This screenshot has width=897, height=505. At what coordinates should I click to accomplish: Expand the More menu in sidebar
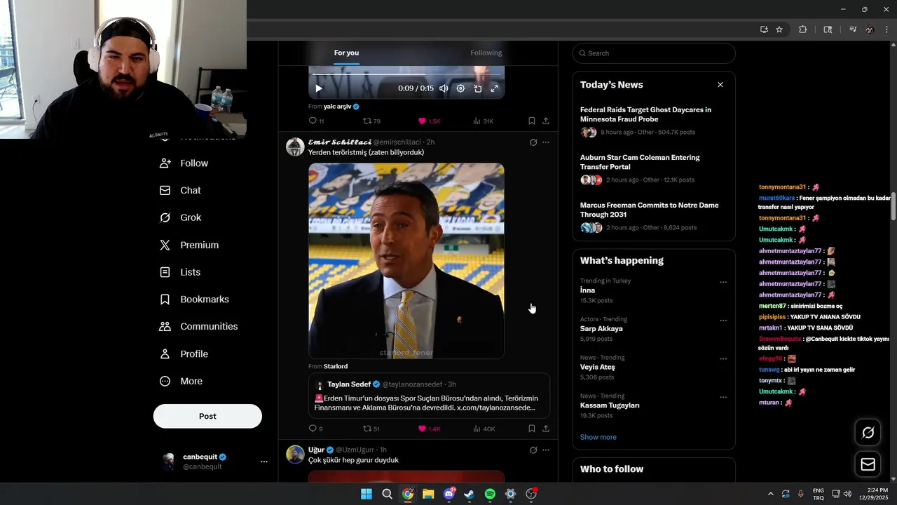pyautogui.click(x=182, y=382)
